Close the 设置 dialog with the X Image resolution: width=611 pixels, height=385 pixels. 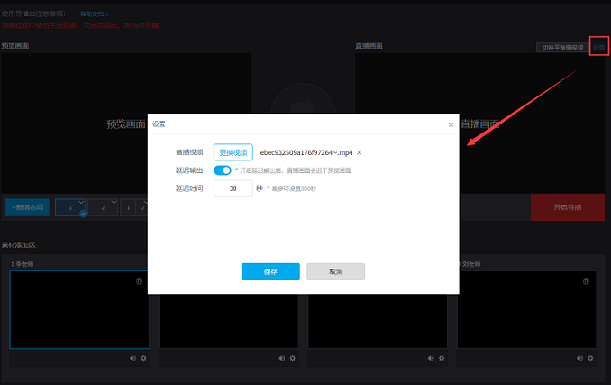[451, 124]
